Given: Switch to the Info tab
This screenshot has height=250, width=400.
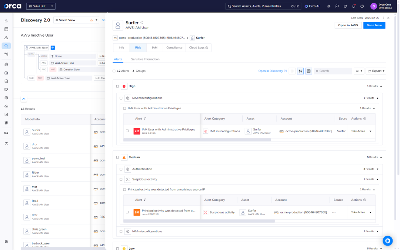Looking at the screenshot, I should point(121,48).
